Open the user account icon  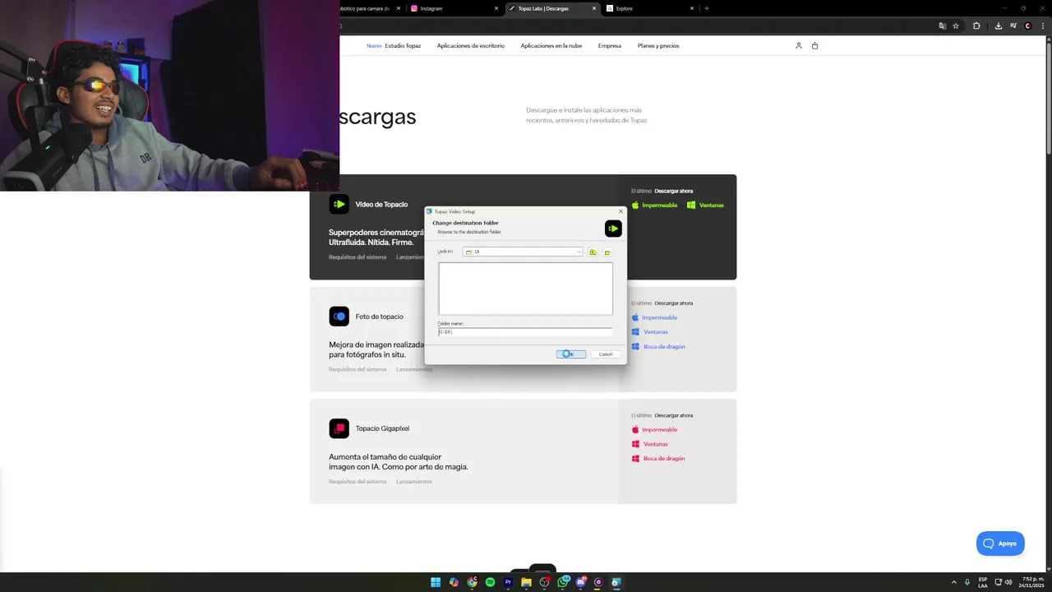click(798, 45)
